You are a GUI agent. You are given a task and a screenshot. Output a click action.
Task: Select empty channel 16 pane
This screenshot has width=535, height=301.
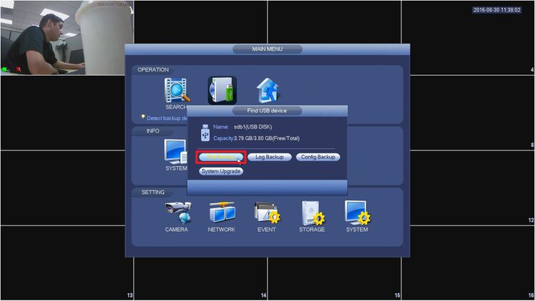pyautogui.click(x=468, y=262)
